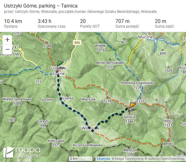Click the Halicz 1333 peak label

coord(168,123)
